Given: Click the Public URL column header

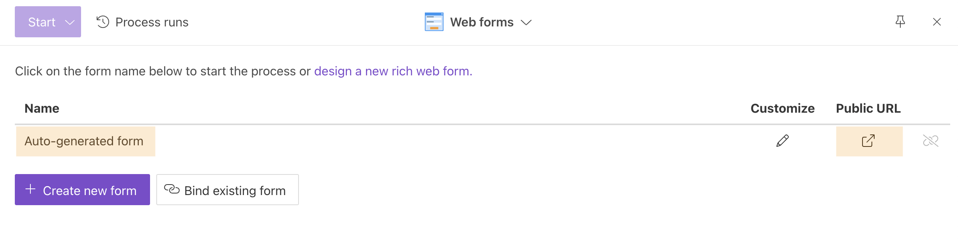Looking at the screenshot, I should [868, 108].
